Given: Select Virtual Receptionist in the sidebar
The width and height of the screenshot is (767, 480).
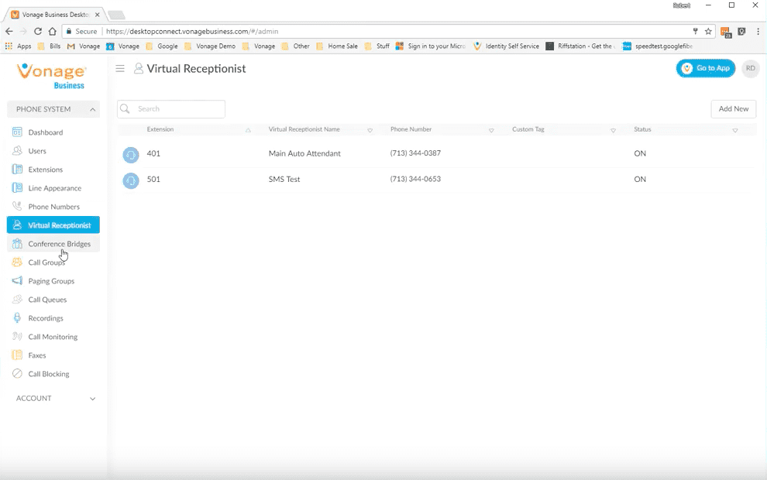Looking at the screenshot, I should [53, 225].
